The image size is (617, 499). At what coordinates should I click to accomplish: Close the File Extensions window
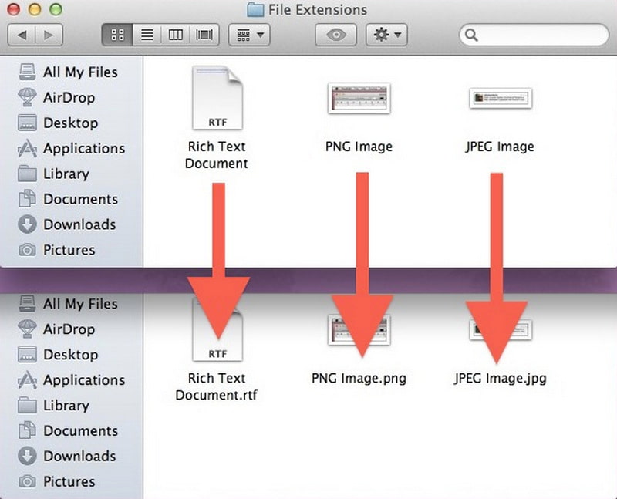click(x=14, y=9)
